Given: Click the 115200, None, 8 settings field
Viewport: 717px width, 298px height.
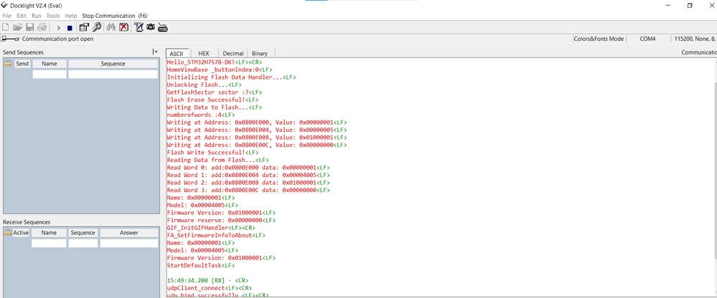Looking at the screenshot, I should [693, 39].
